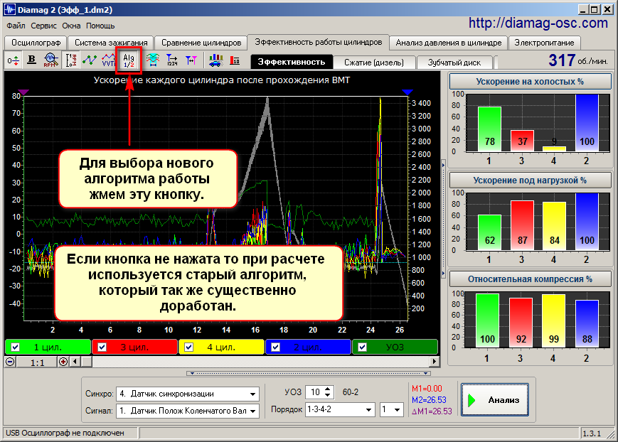Click the 1234 marker arrow icon
This screenshot has width=618, height=442.
(x=172, y=60)
